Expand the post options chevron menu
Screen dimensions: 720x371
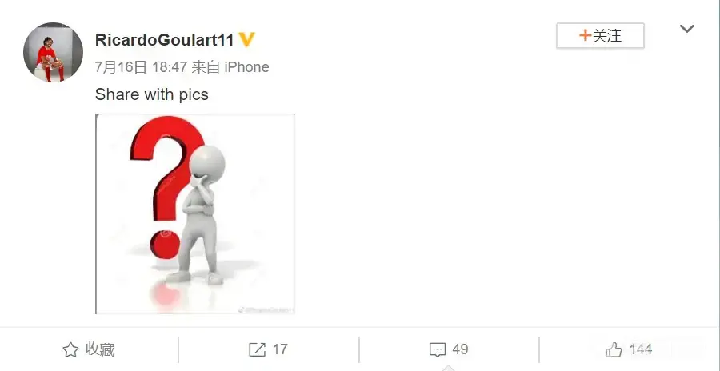[x=687, y=29]
